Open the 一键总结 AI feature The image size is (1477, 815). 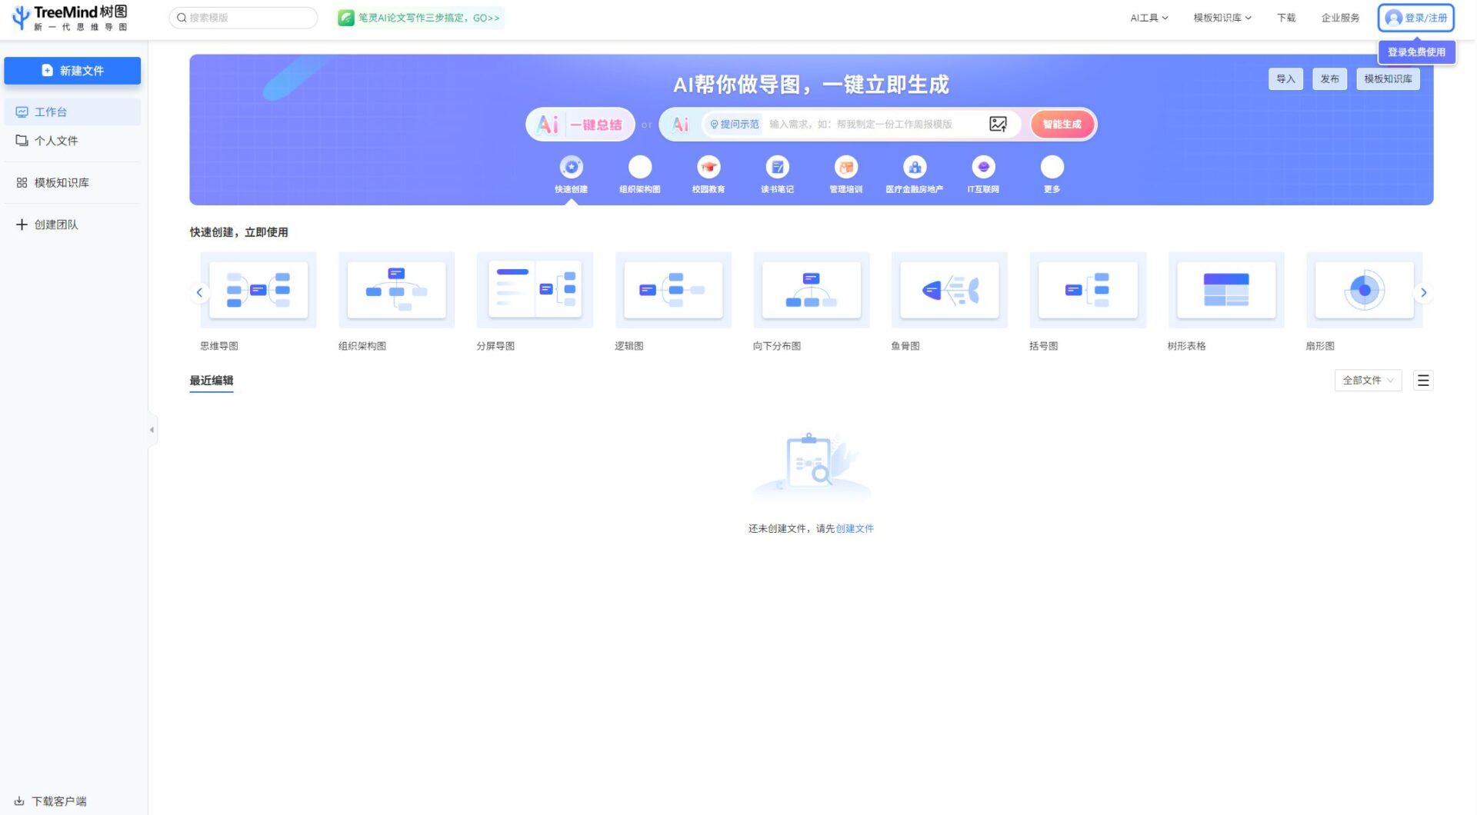point(579,124)
